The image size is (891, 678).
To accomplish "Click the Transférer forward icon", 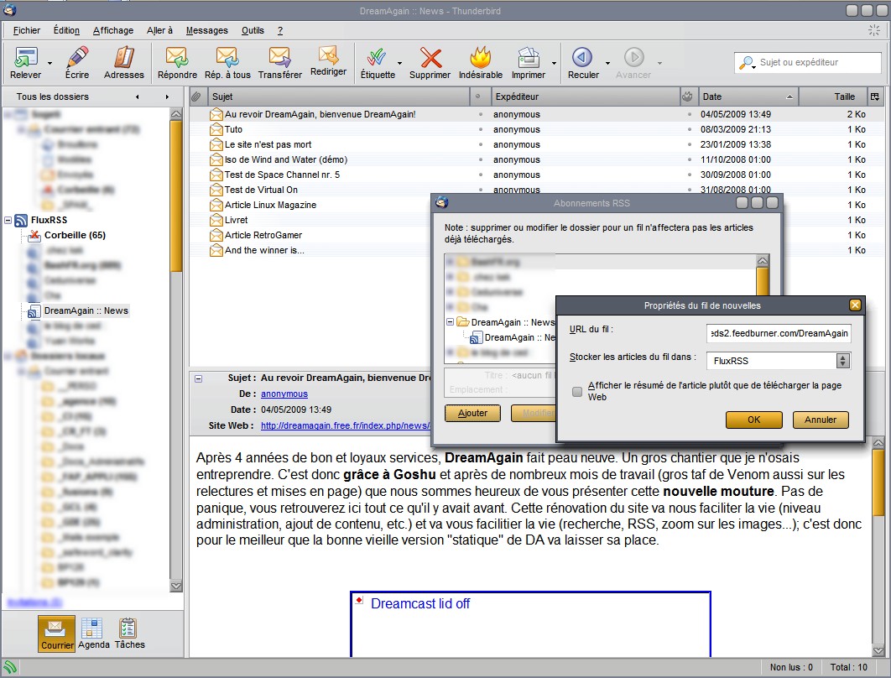I will [279, 57].
